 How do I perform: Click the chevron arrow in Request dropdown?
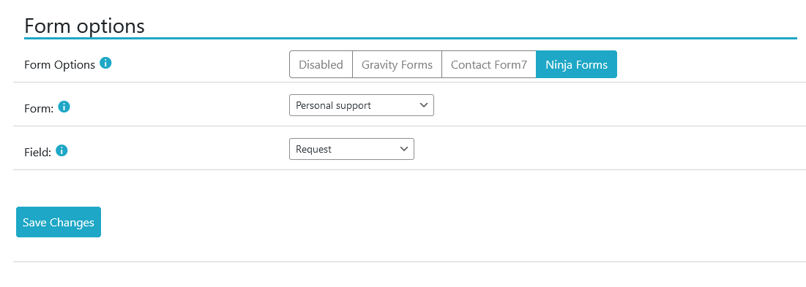pos(403,149)
